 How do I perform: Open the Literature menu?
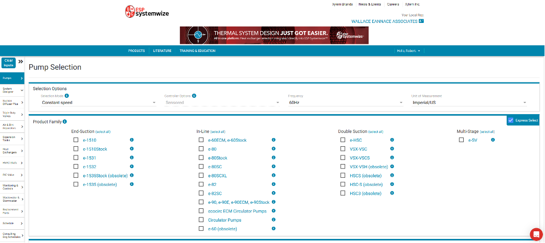pos(162,51)
